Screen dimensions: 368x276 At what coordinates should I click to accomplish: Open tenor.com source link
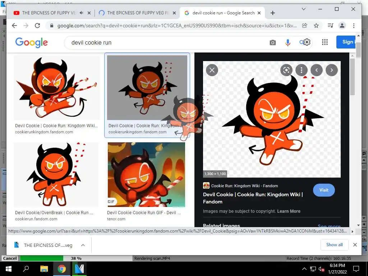tap(116, 219)
